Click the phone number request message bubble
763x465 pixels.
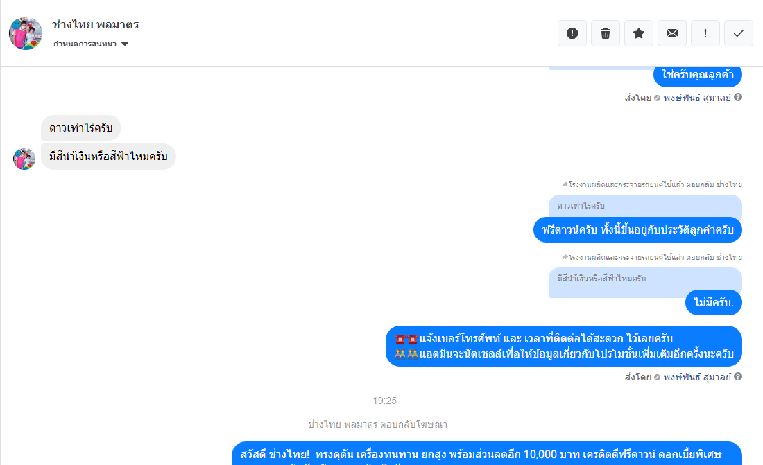pyautogui.click(x=563, y=346)
